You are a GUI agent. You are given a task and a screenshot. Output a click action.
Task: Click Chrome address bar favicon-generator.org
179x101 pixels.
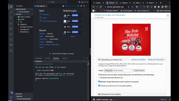coord(115,7)
